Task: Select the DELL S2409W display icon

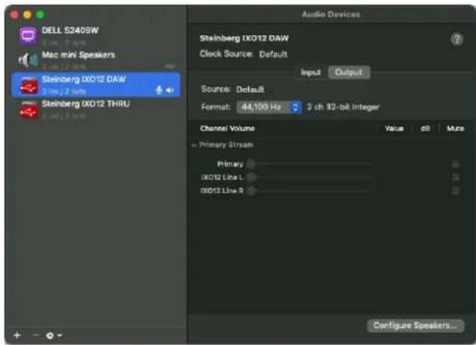Action: pyautogui.click(x=28, y=36)
